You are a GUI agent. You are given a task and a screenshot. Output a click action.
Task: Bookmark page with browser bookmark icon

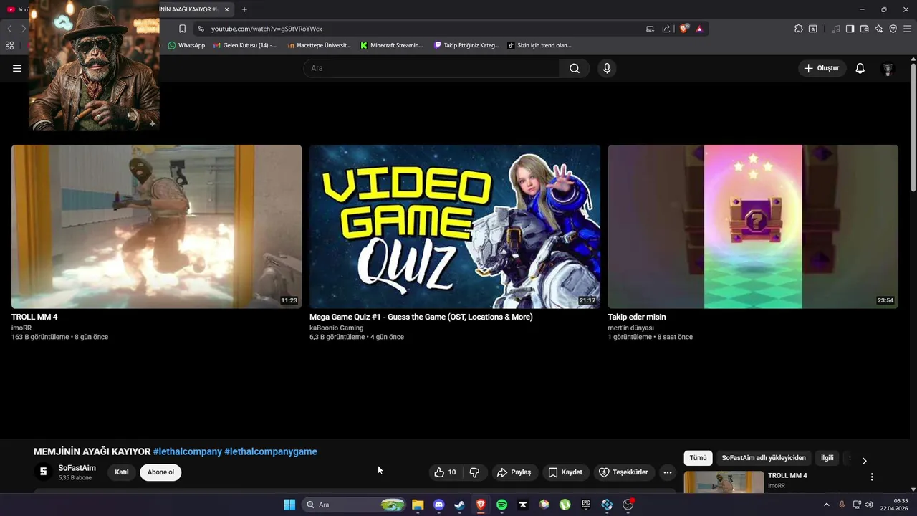coord(182,29)
